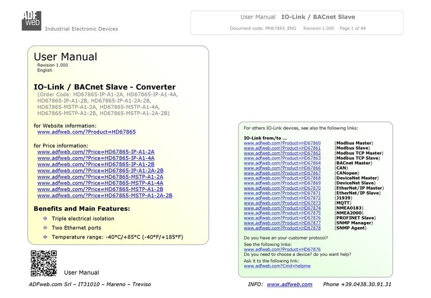This screenshot has height=298, width=431.
Task: Click 'Industrial Electronic Devices' tagline
Action: pos(82,29)
